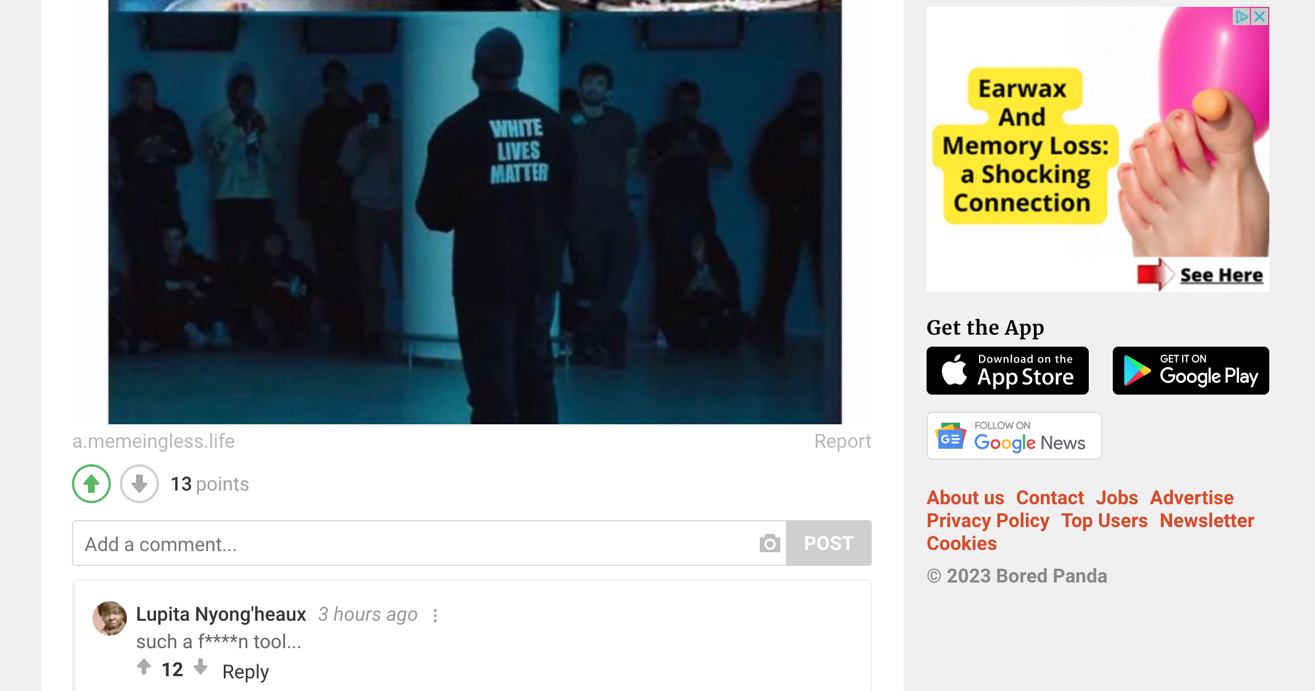Report this post
Viewport: 1315px width, 691px height.
coord(843,441)
